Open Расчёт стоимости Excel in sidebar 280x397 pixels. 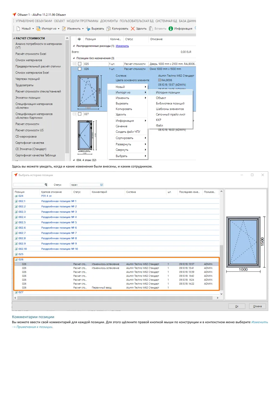31,54
